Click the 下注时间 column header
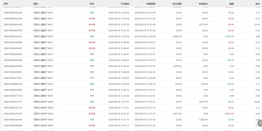262x131 pixels. click(x=125, y=4)
